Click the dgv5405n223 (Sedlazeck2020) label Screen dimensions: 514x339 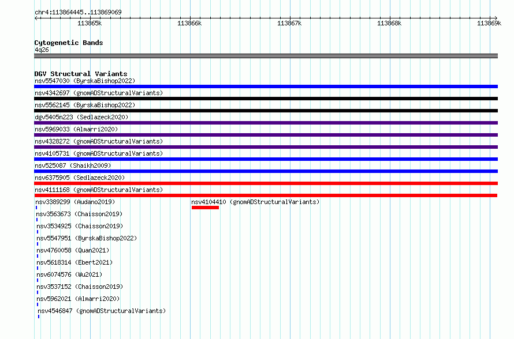81,117
